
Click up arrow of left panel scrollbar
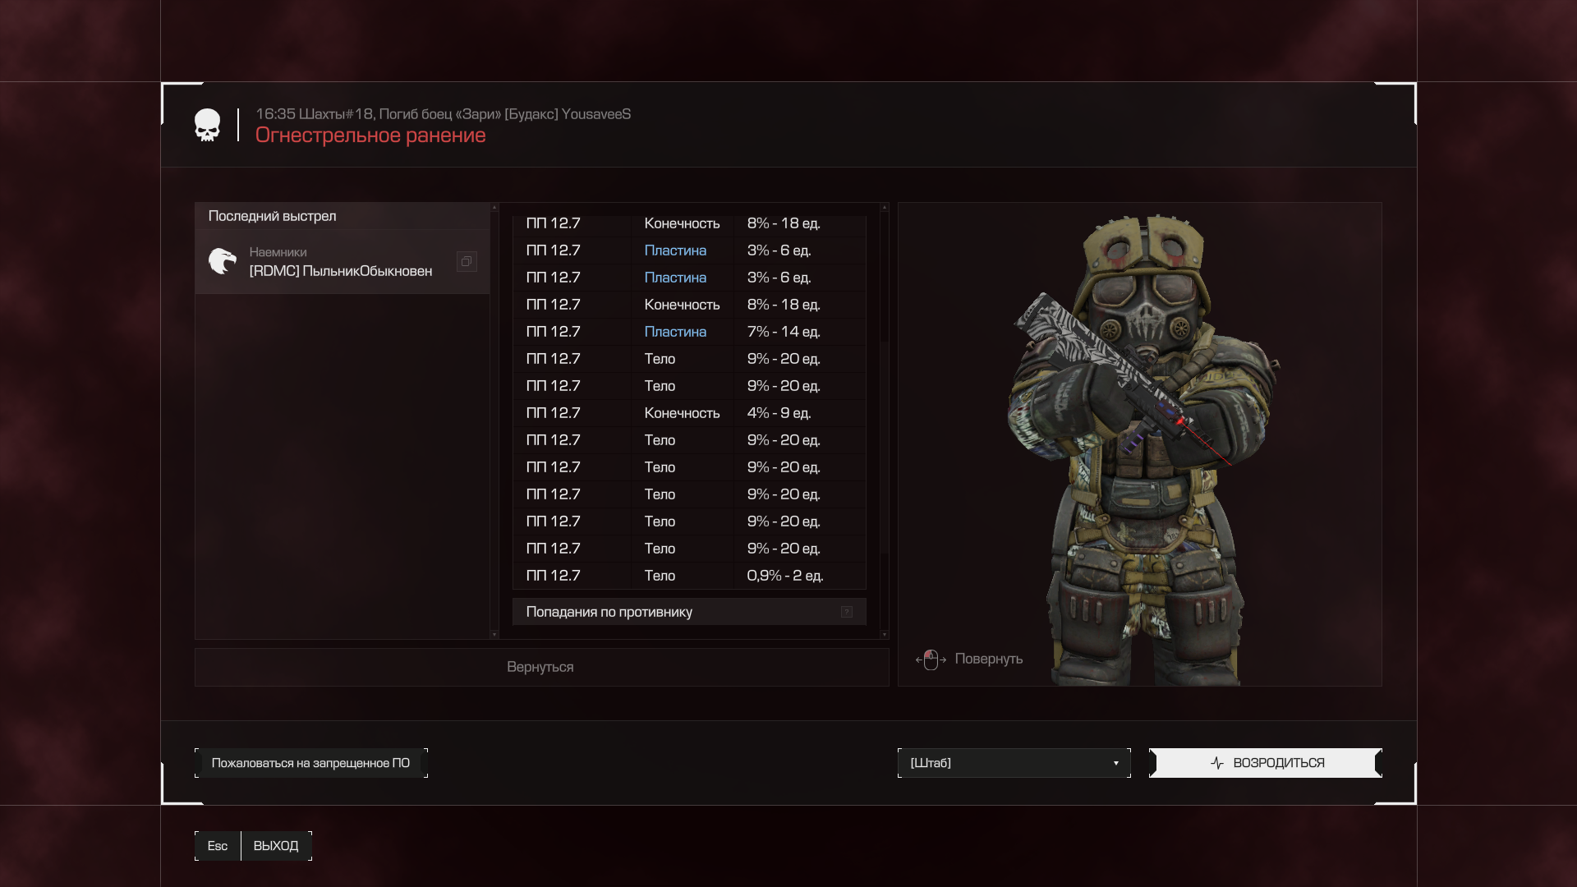(x=494, y=208)
